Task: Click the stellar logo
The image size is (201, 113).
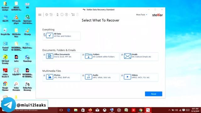Action: pyautogui.click(x=157, y=15)
